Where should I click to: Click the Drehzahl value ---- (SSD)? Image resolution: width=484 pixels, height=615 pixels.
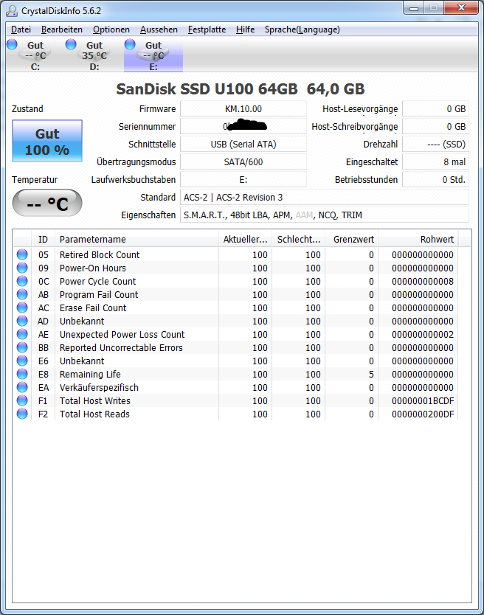[x=436, y=144]
